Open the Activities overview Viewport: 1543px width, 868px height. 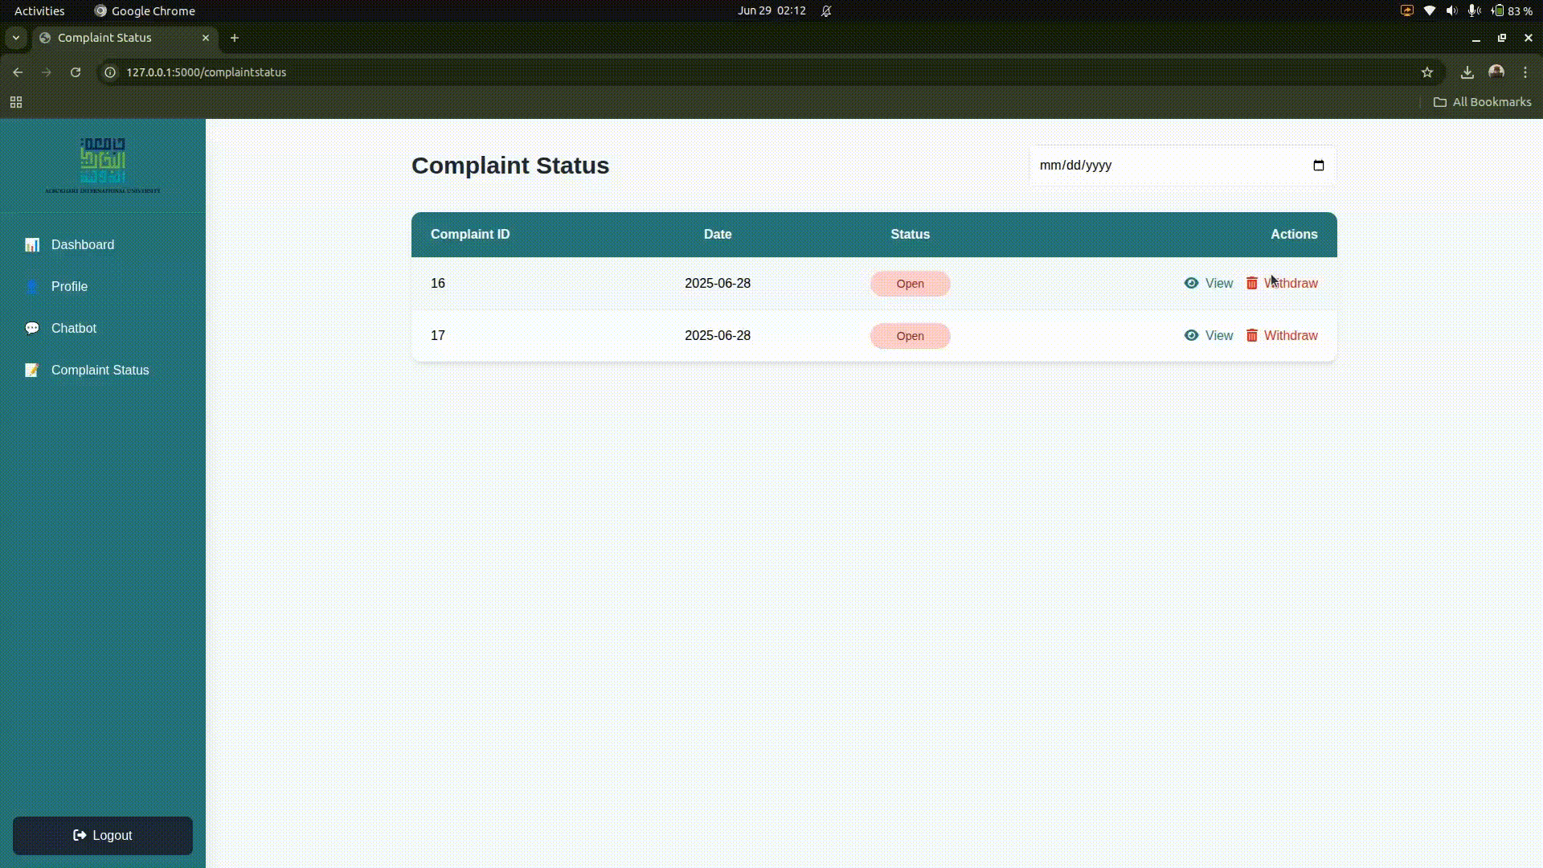pos(39,11)
